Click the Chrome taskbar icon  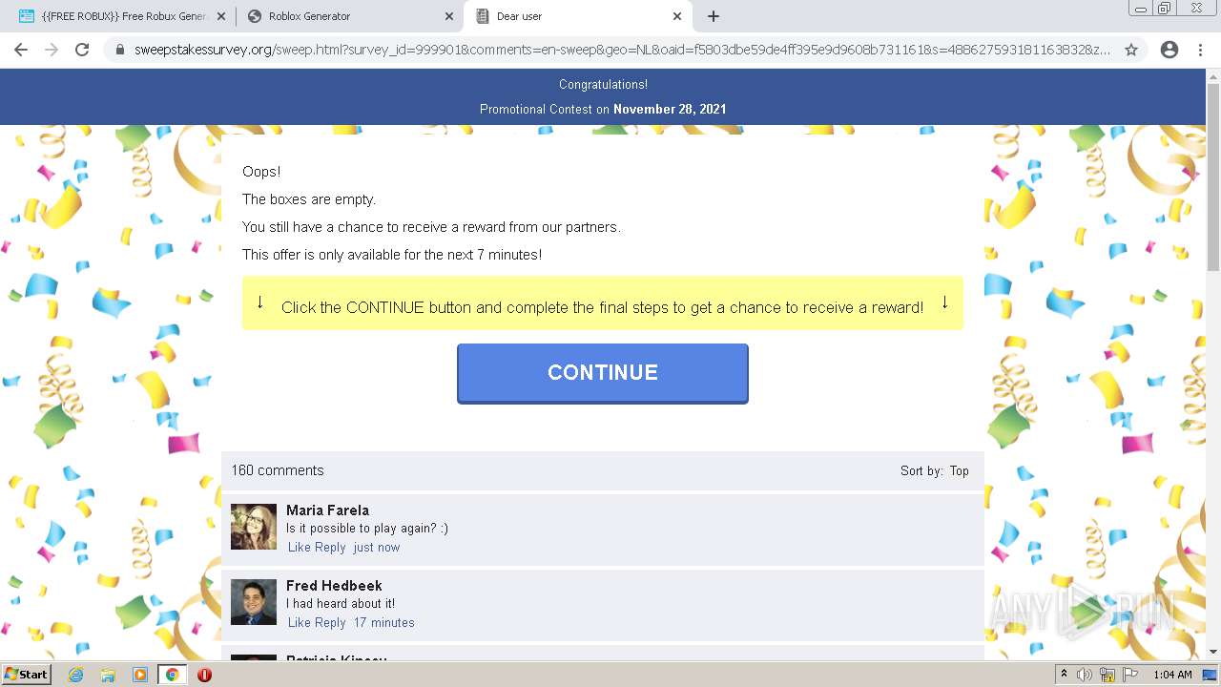pos(172,675)
